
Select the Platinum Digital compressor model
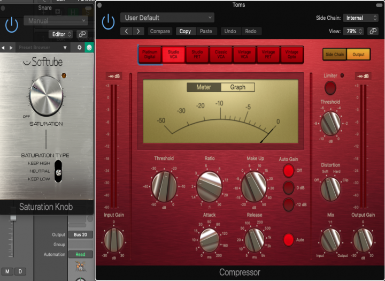pyautogui.click(x=150, y=55)
